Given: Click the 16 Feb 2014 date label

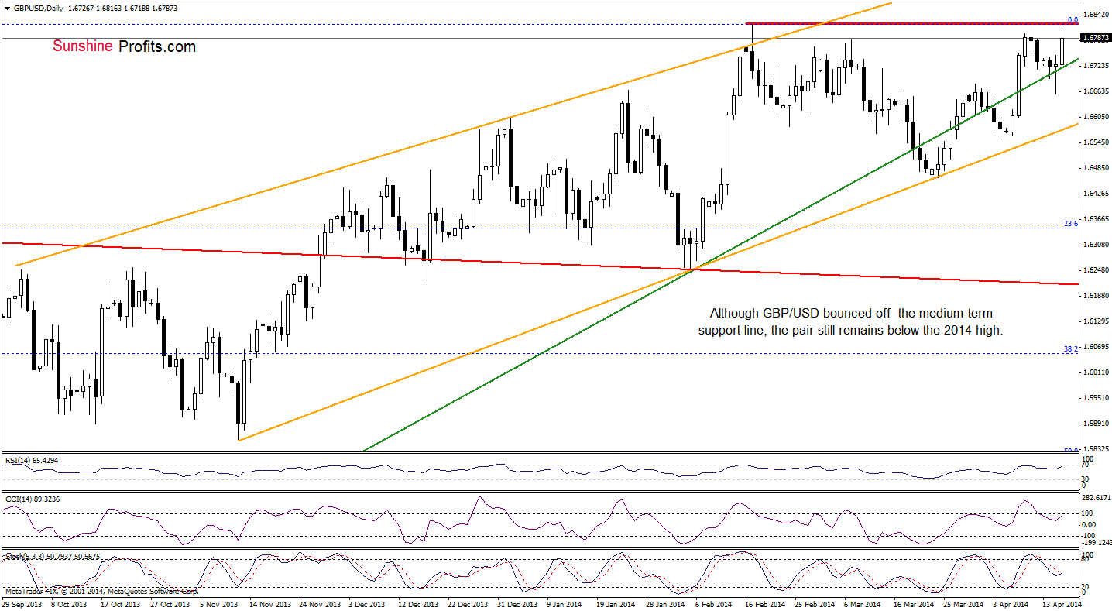Looking at the screenshot, I should pos(764,603).
